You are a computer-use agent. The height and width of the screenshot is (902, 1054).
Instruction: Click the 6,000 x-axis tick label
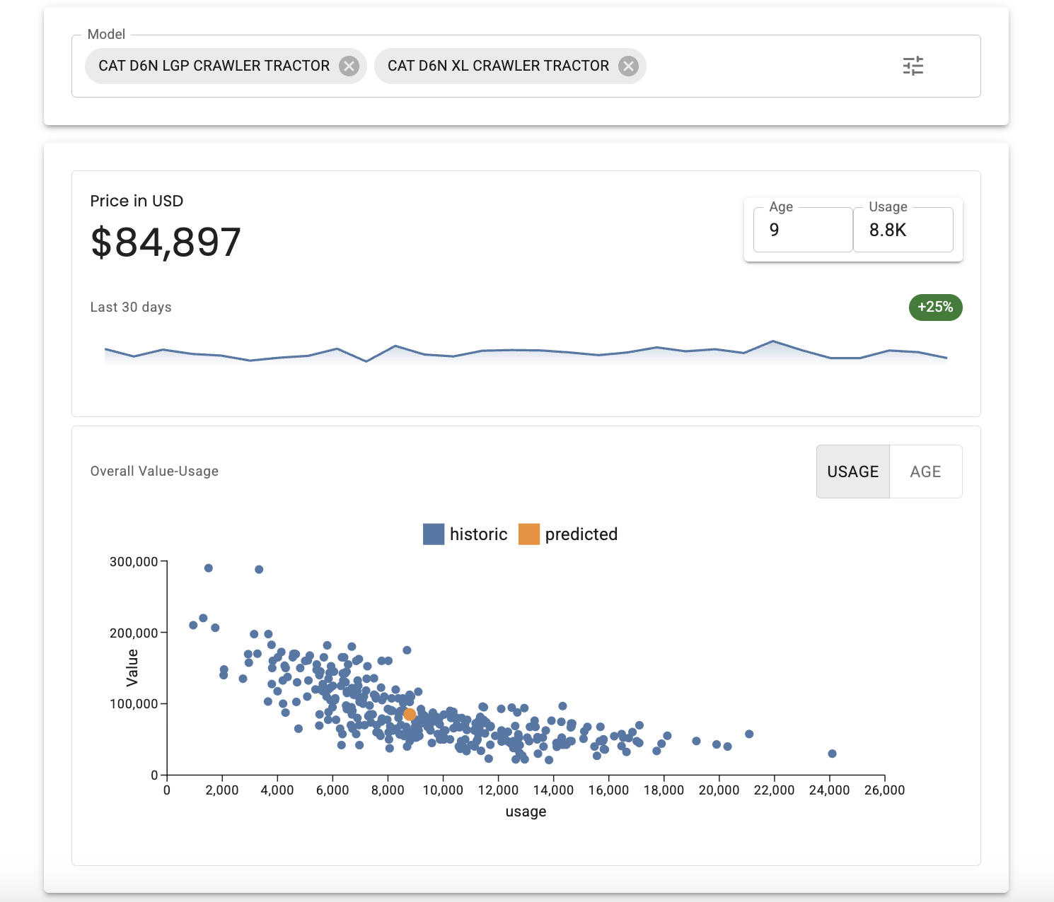(x=332, y=790)
